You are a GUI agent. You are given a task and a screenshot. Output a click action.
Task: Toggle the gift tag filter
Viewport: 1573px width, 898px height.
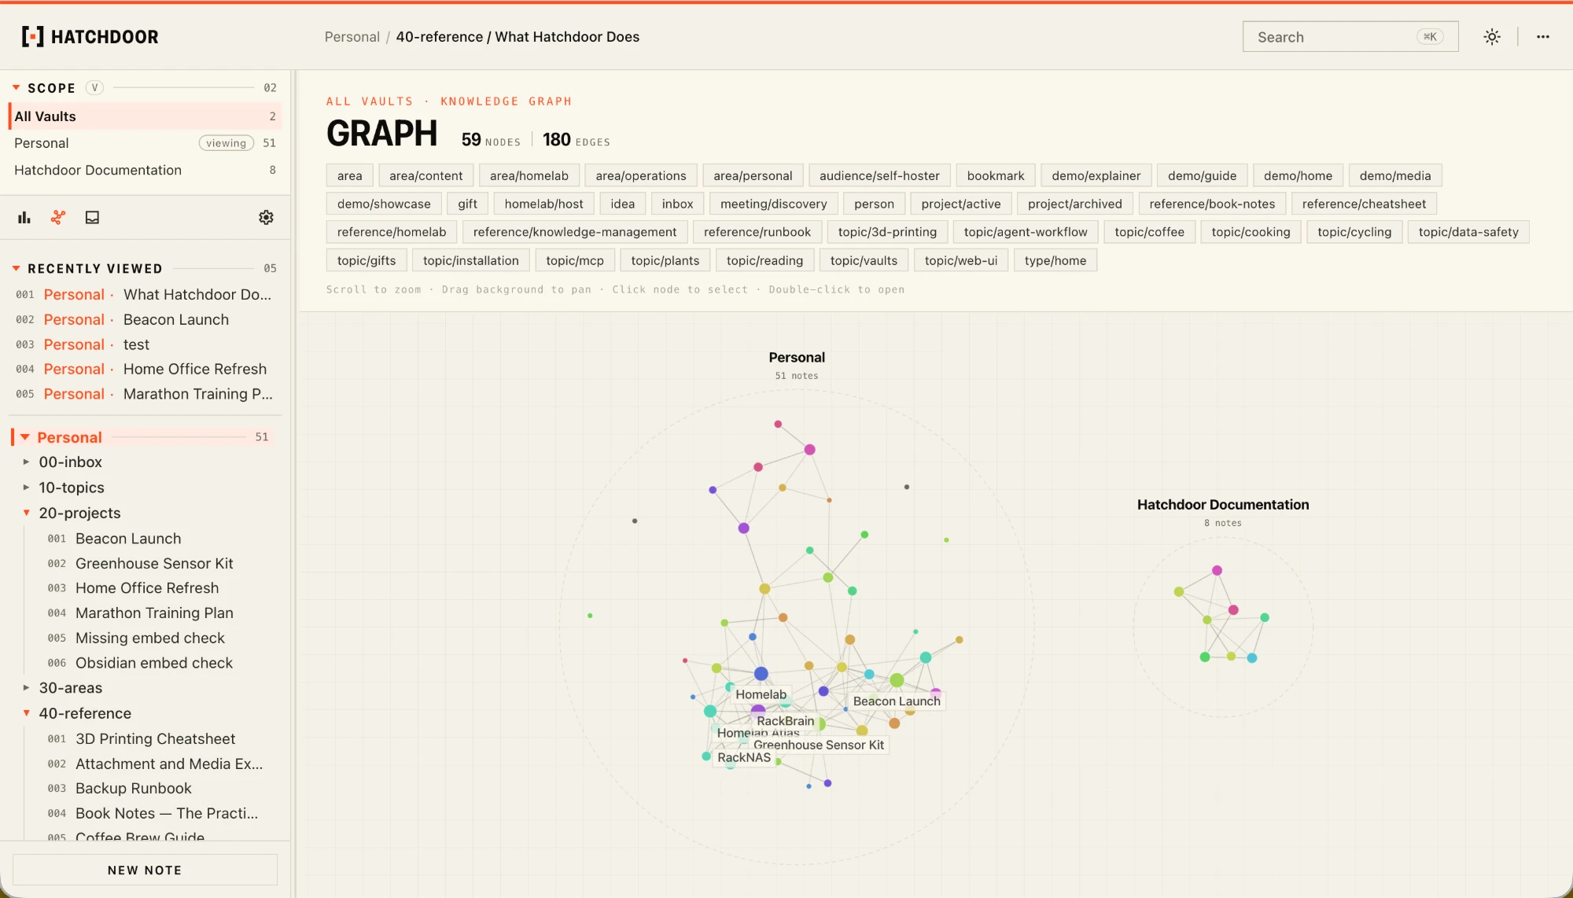click(467, 204)
